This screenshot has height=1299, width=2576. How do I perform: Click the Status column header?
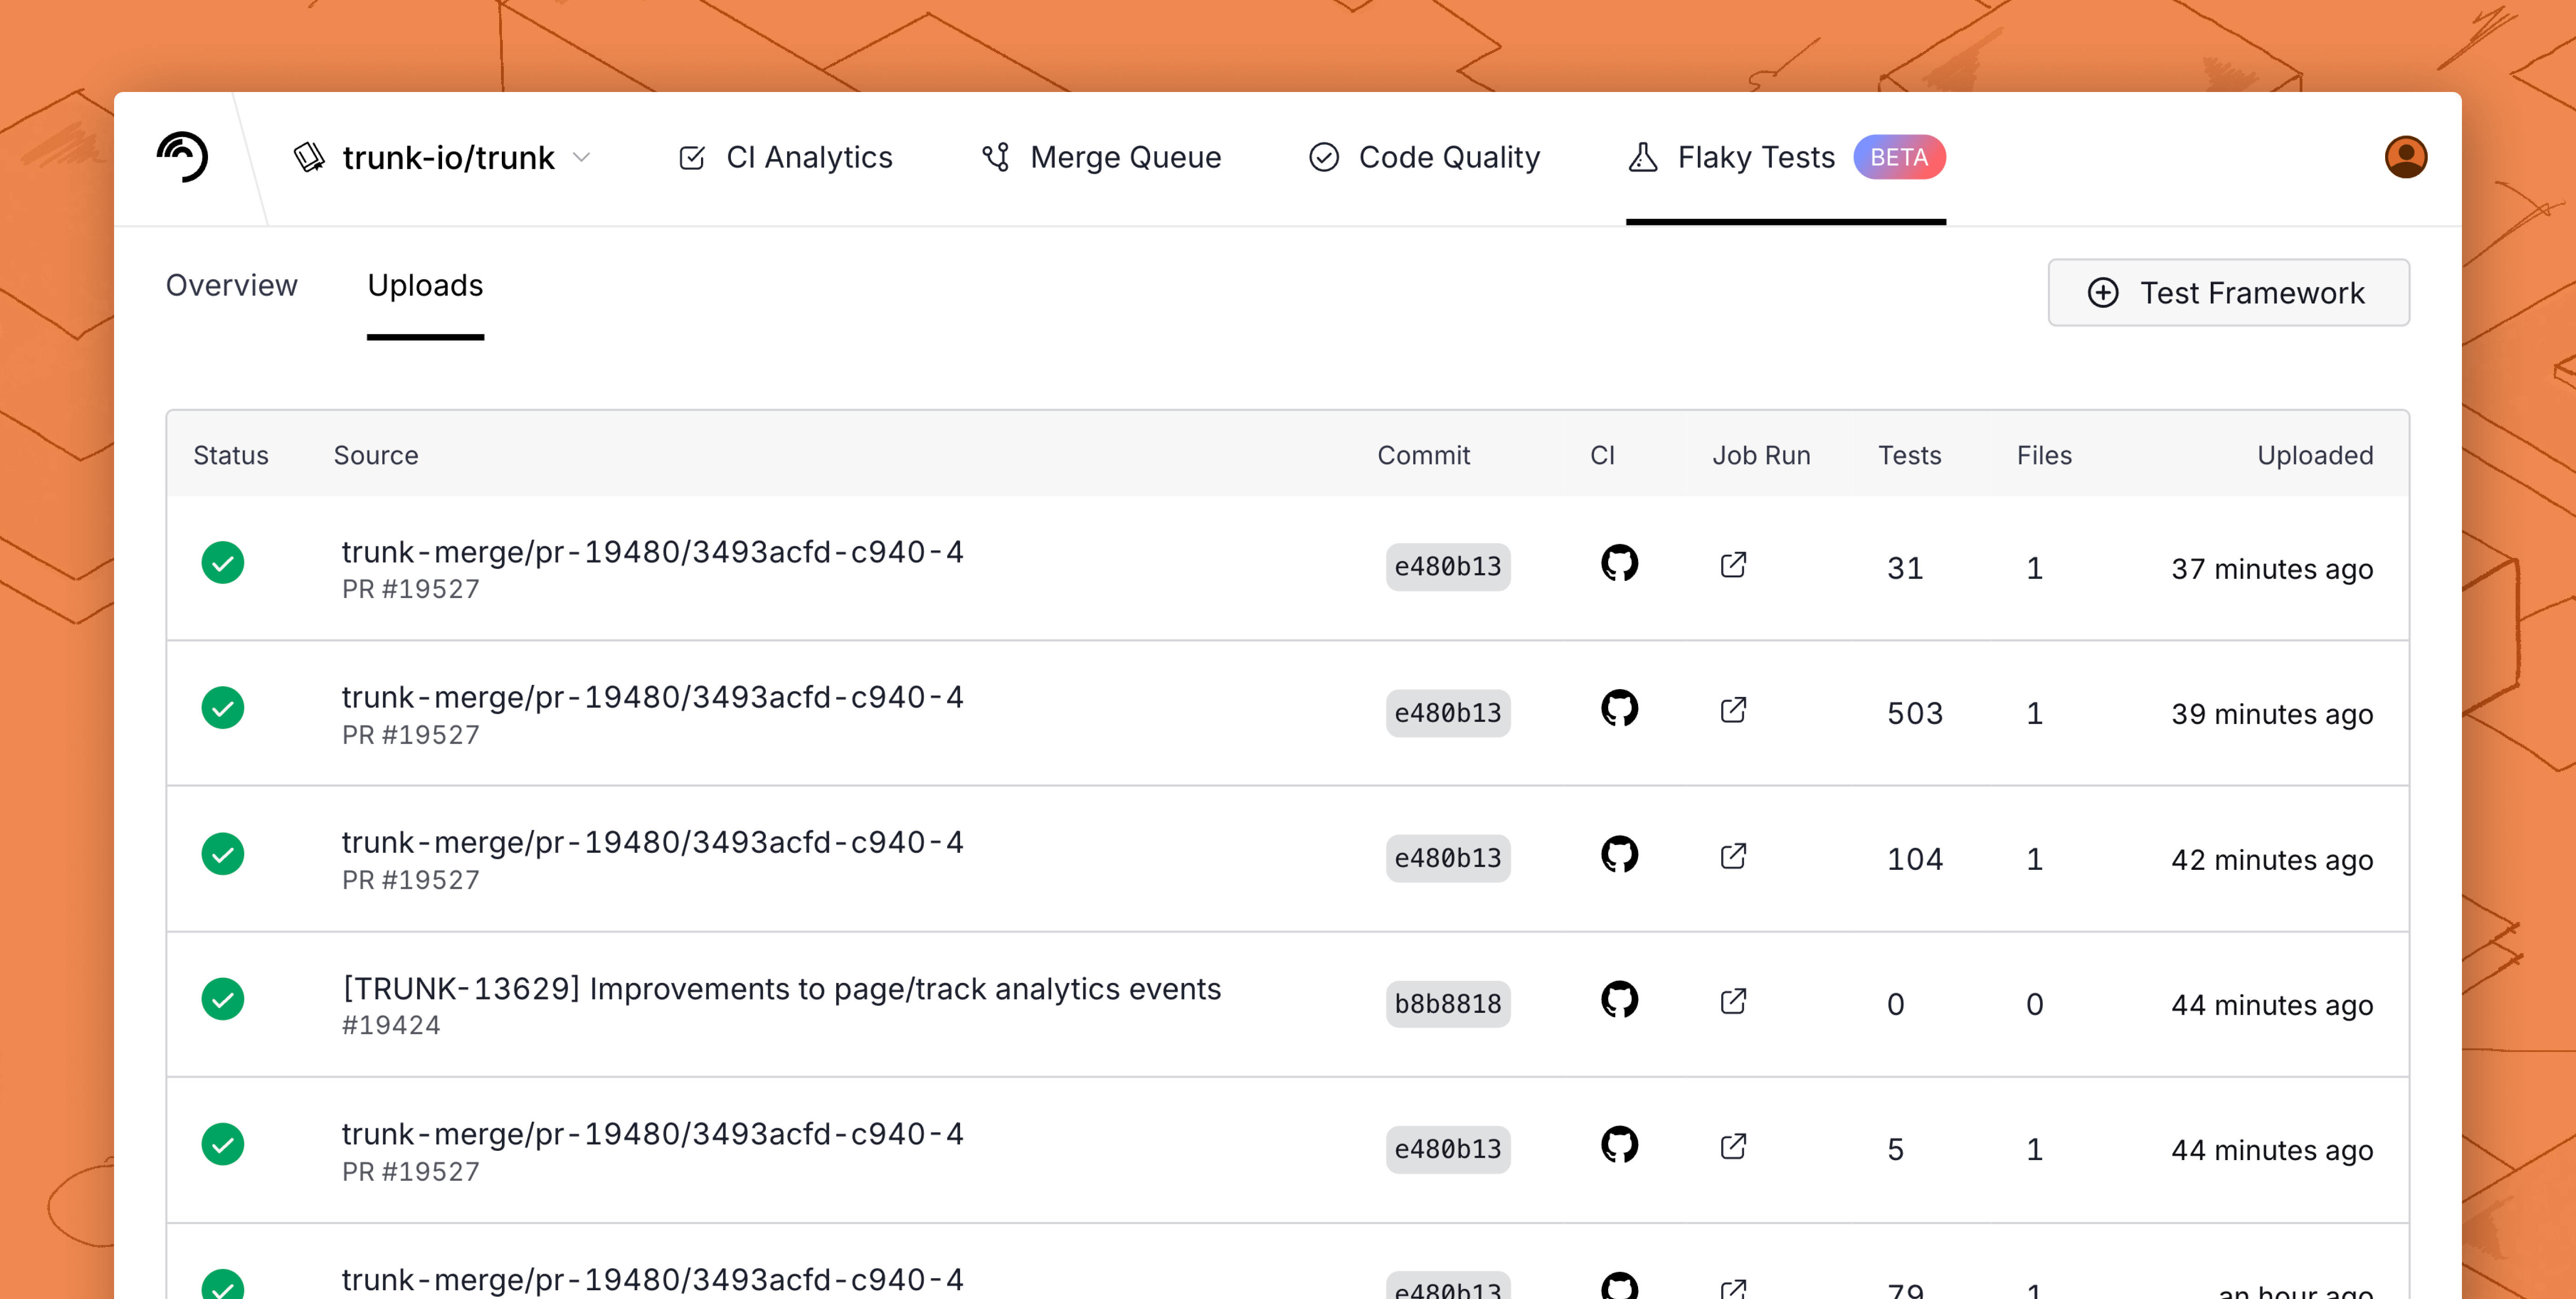tap(231, 455)
